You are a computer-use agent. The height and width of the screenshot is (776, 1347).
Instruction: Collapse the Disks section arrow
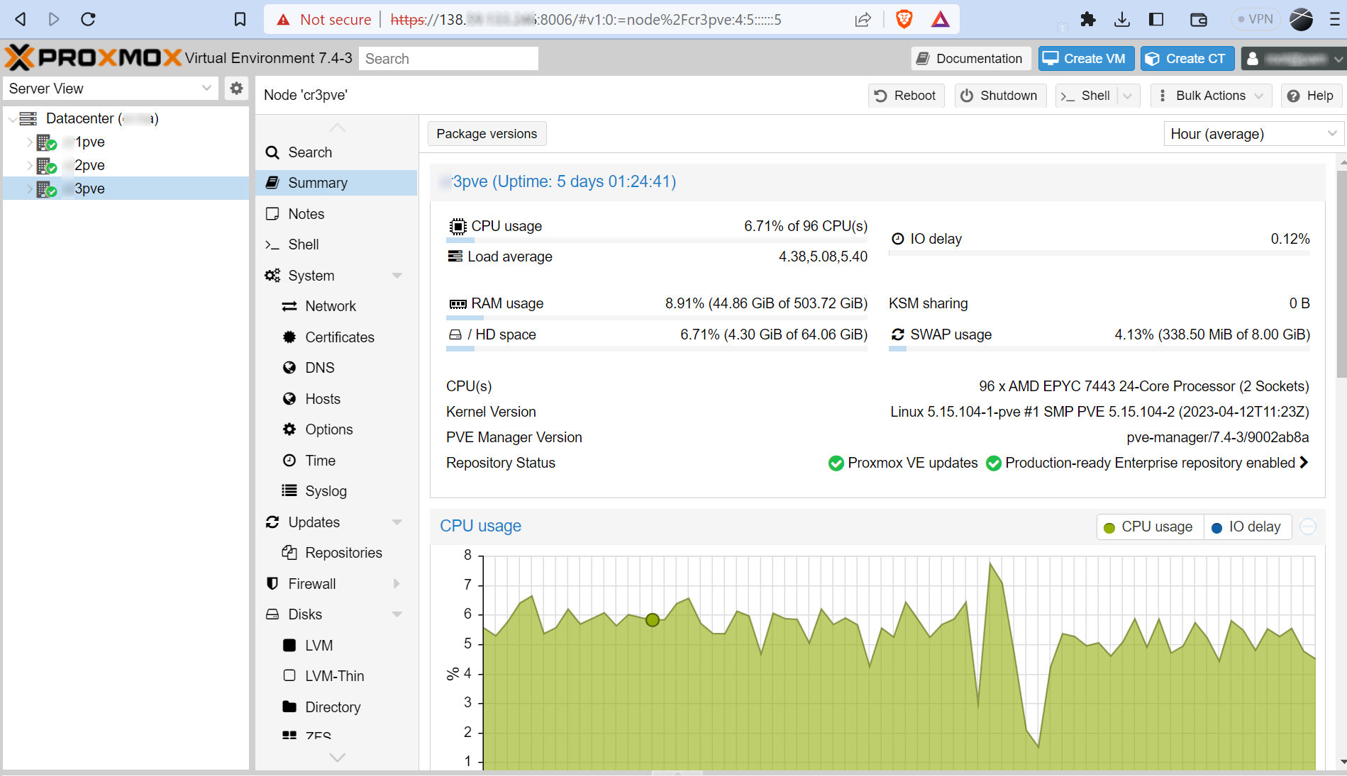click(397, 614)
